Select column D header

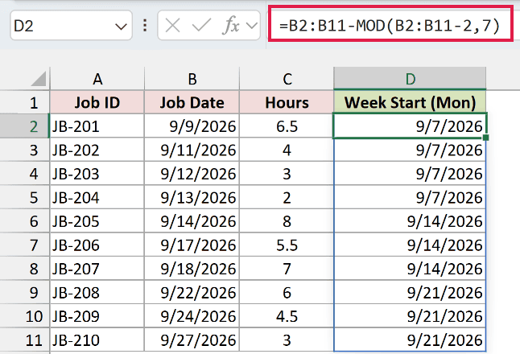[410, 79]
